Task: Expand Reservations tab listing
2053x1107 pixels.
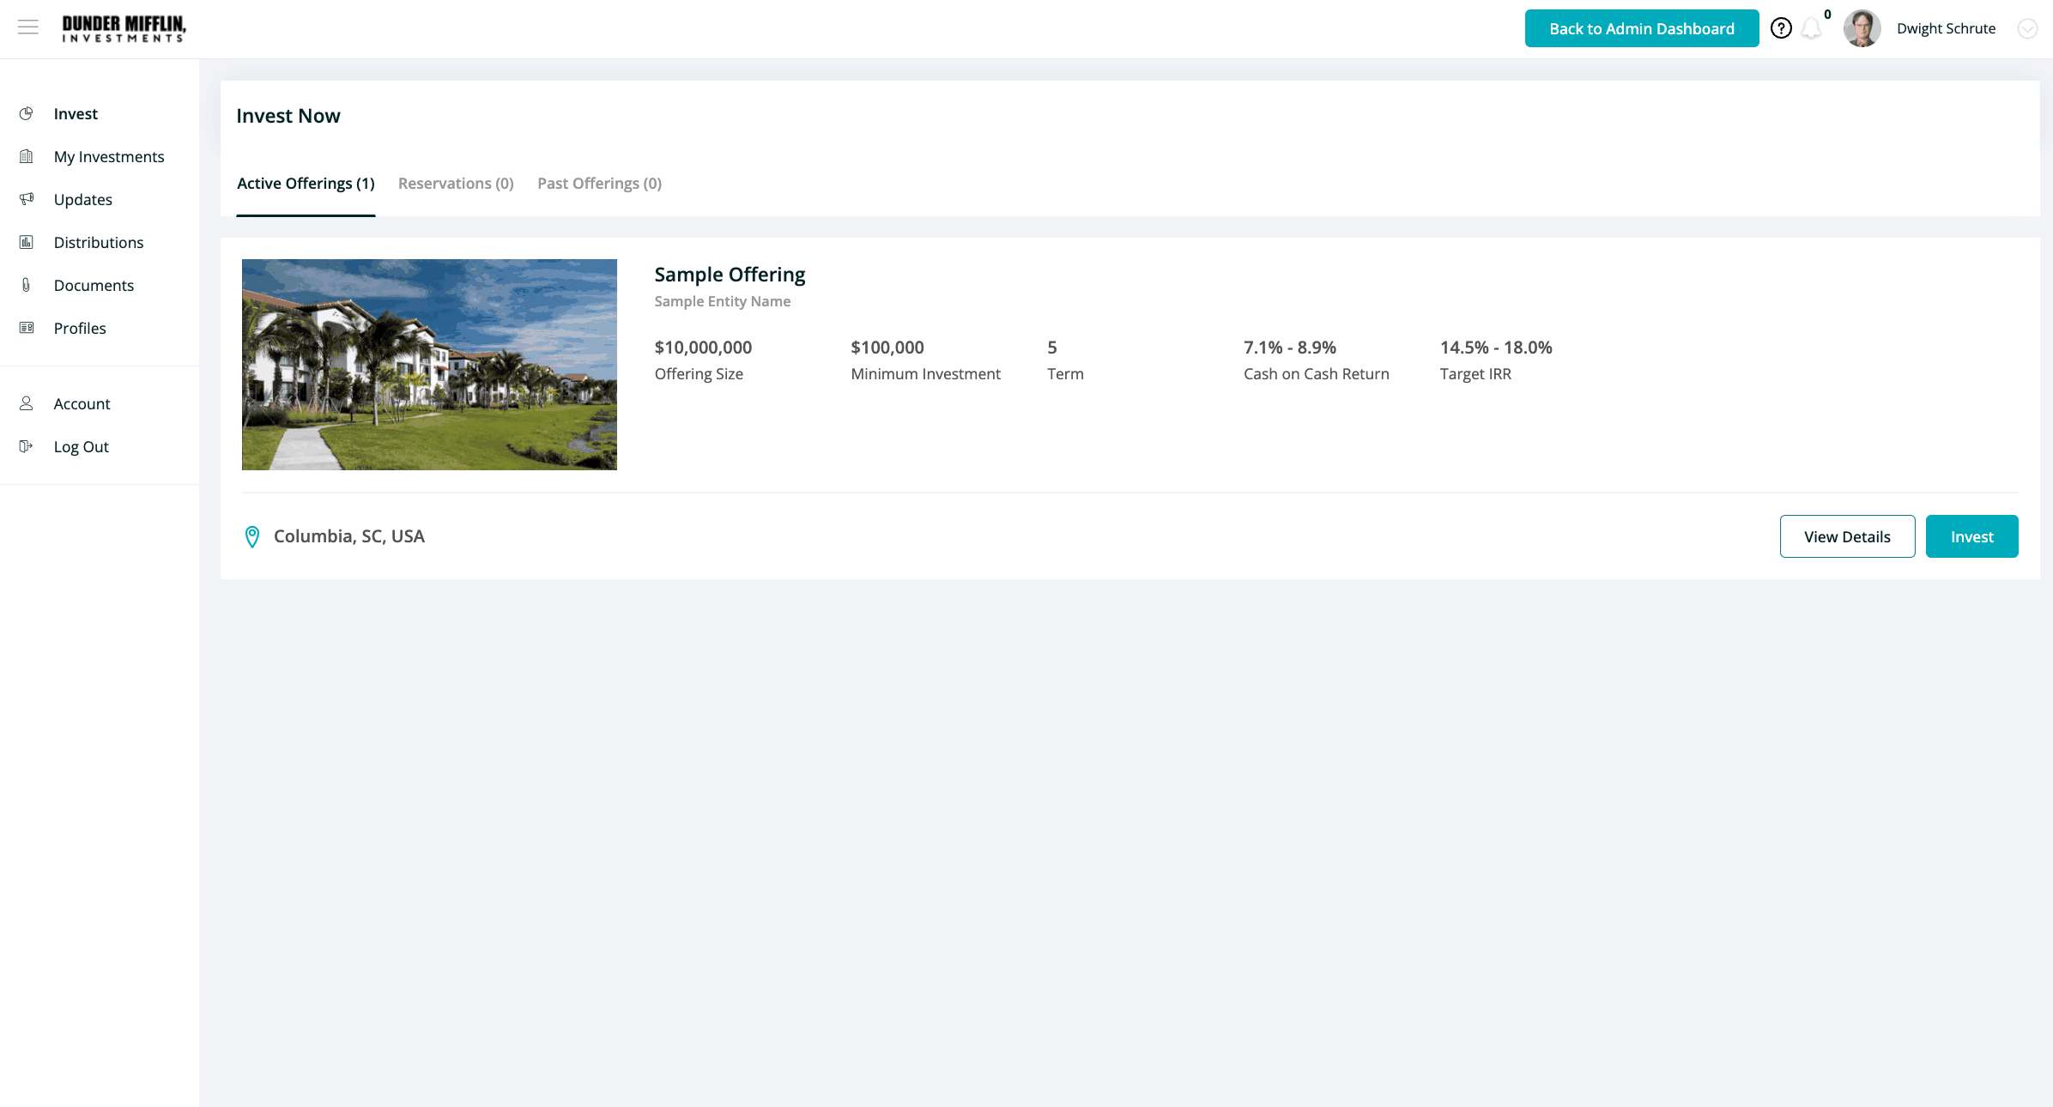Action: pos(455,183)
